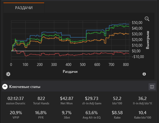Click the zoom-out magnifier icon on graph
Screen dimensions: 159x123
(147, 19)
